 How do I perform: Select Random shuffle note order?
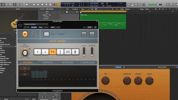coord(68,52)
